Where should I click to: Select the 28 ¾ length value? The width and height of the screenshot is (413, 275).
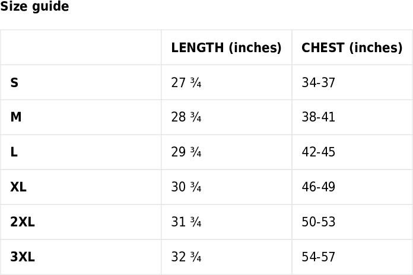pyautogui.click(x=186, y=117)
